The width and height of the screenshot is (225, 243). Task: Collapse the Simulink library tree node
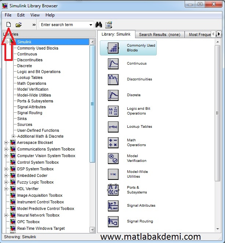tap(6, 42)
